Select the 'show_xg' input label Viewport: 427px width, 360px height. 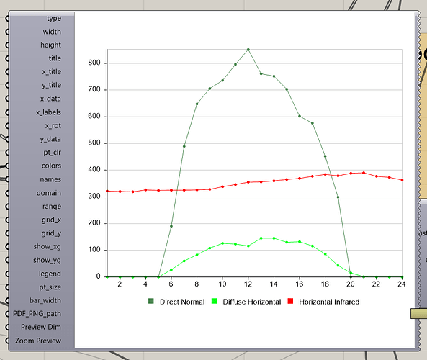click(x=47, y=247)
